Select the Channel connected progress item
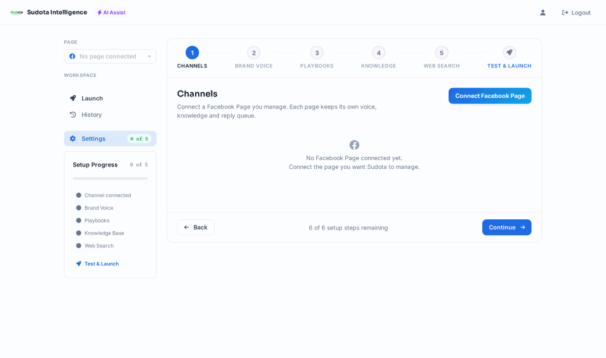606x358 pixels. (104, 195)
